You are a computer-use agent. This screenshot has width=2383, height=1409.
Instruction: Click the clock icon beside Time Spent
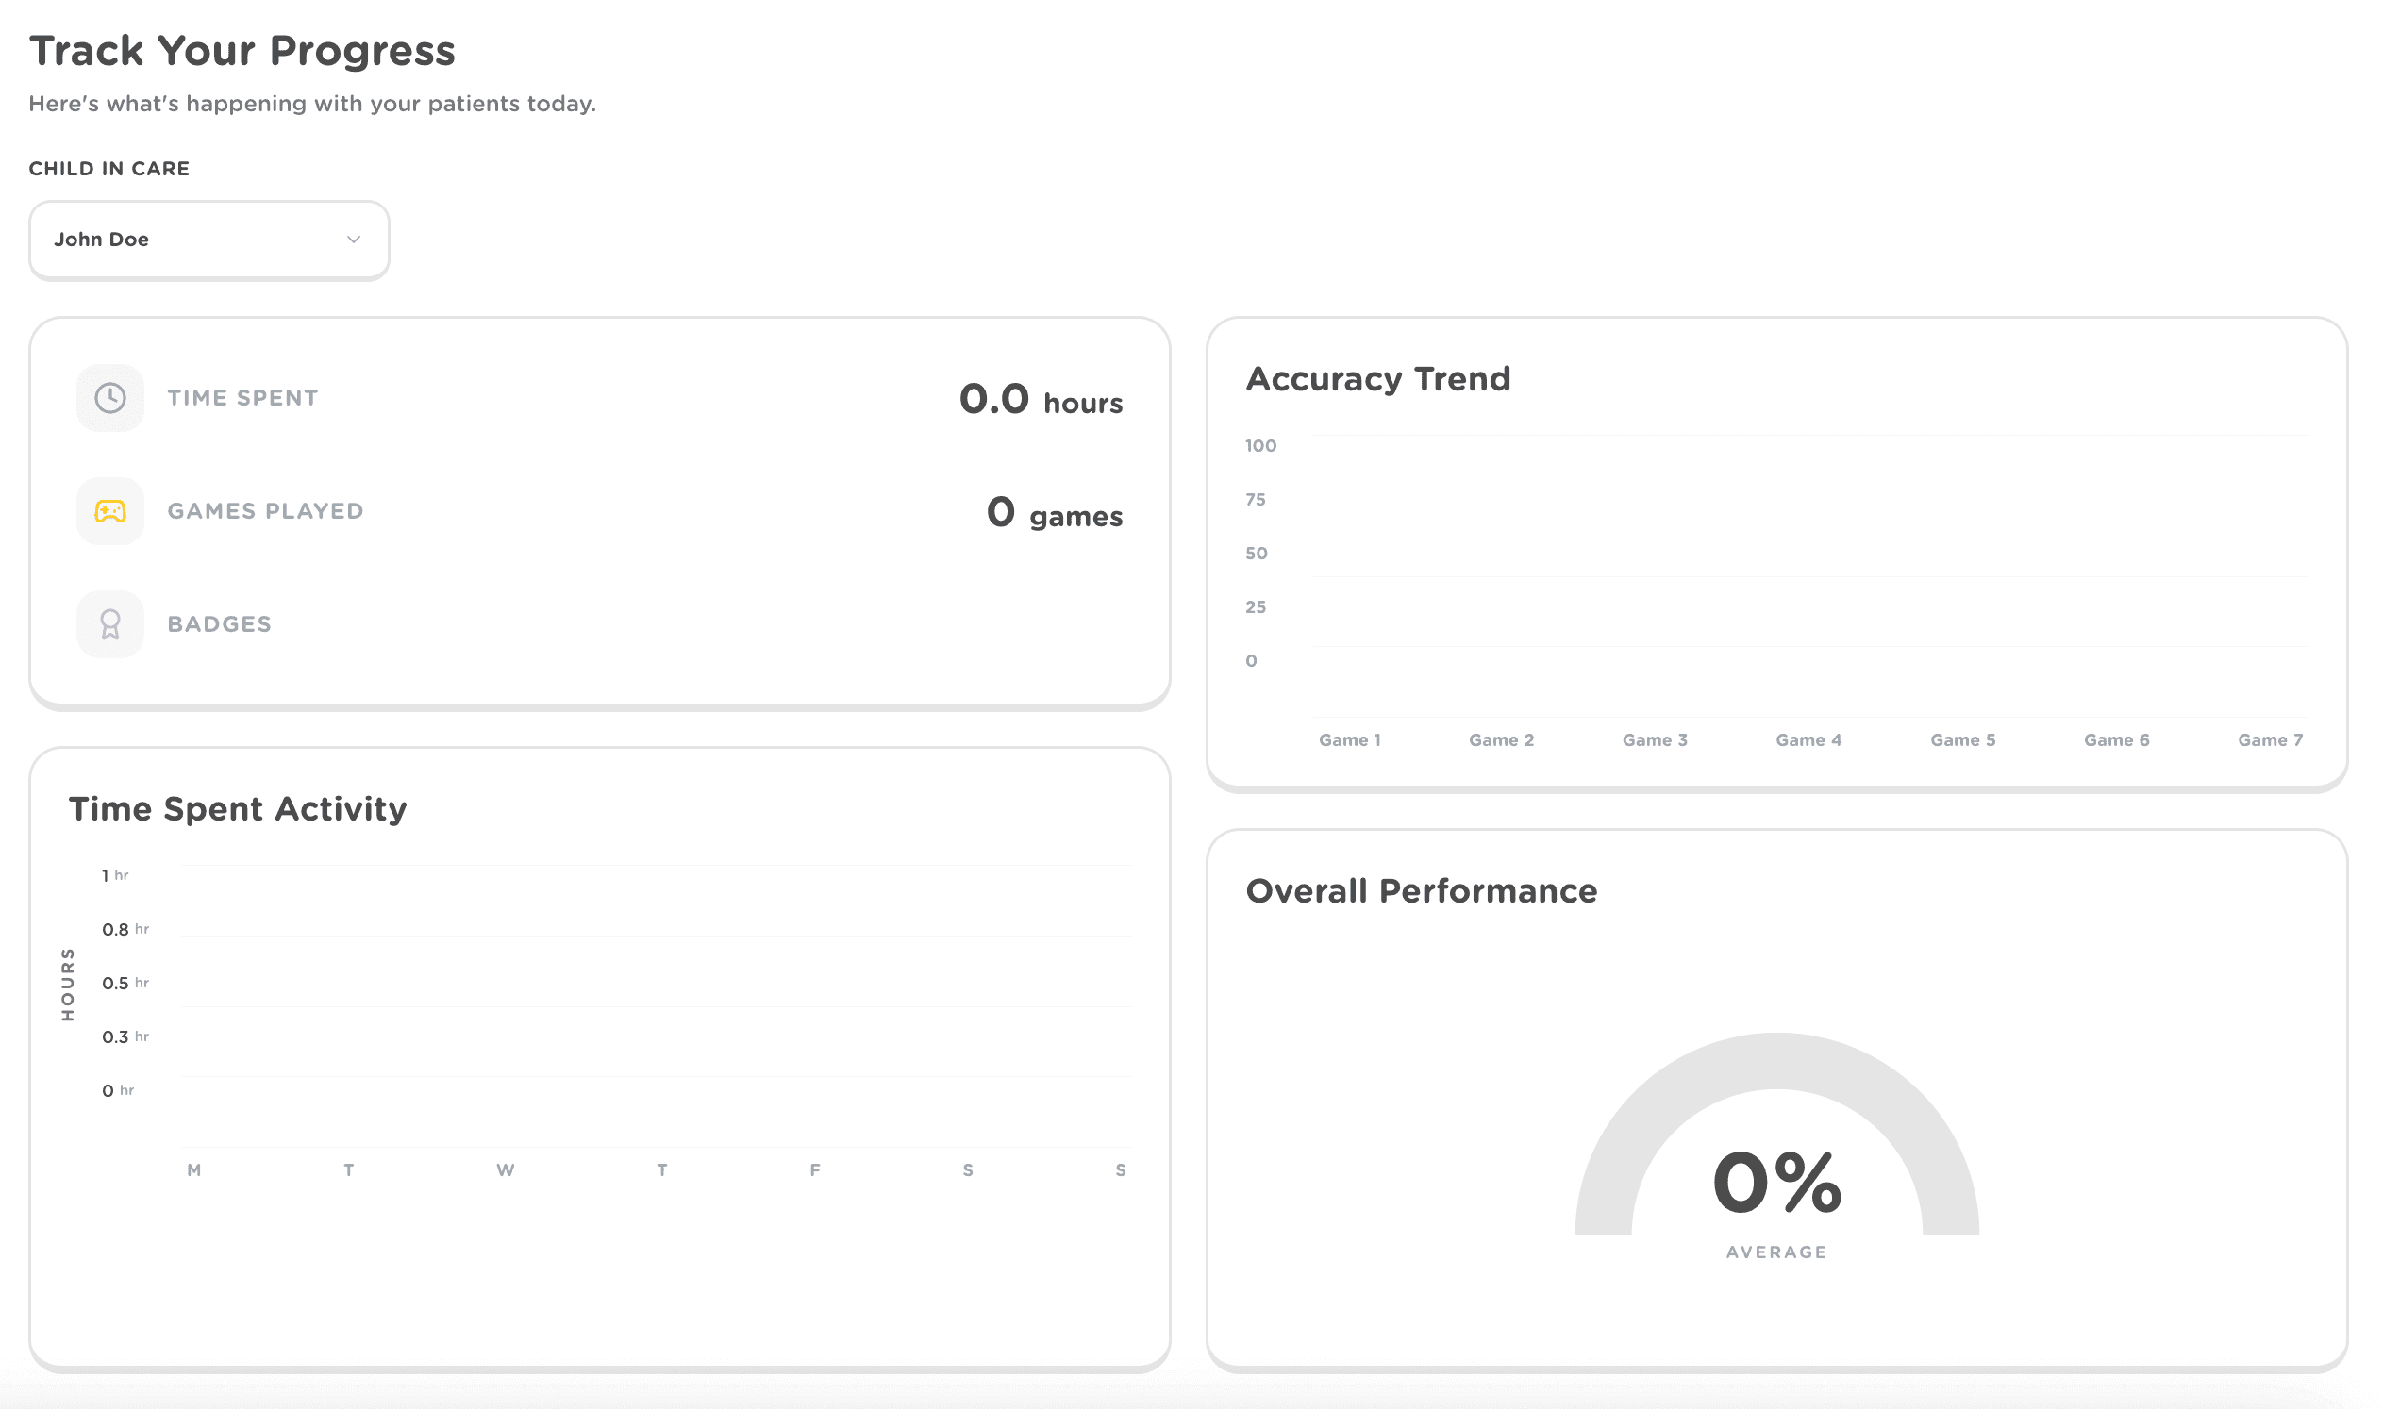click(110, 398)
